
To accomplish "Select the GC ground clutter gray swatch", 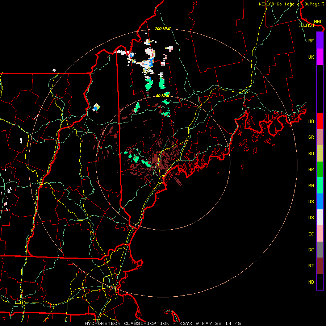I will (320, 250).
